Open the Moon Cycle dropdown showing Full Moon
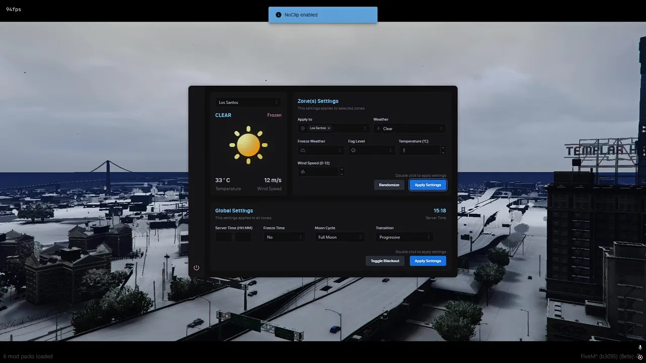The image size is (646, 363). coord(340,237)
